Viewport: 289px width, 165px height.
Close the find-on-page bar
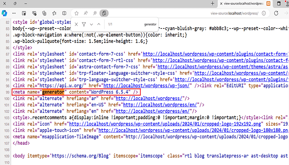click(x=76, y=24)
